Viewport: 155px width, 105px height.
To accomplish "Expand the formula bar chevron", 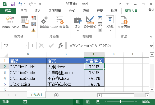I will click(151, 46).
